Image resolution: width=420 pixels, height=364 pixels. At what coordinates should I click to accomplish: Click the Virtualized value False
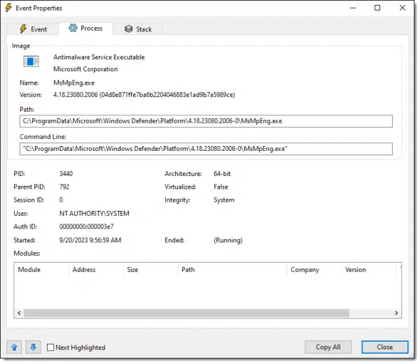tap(221, 187)
